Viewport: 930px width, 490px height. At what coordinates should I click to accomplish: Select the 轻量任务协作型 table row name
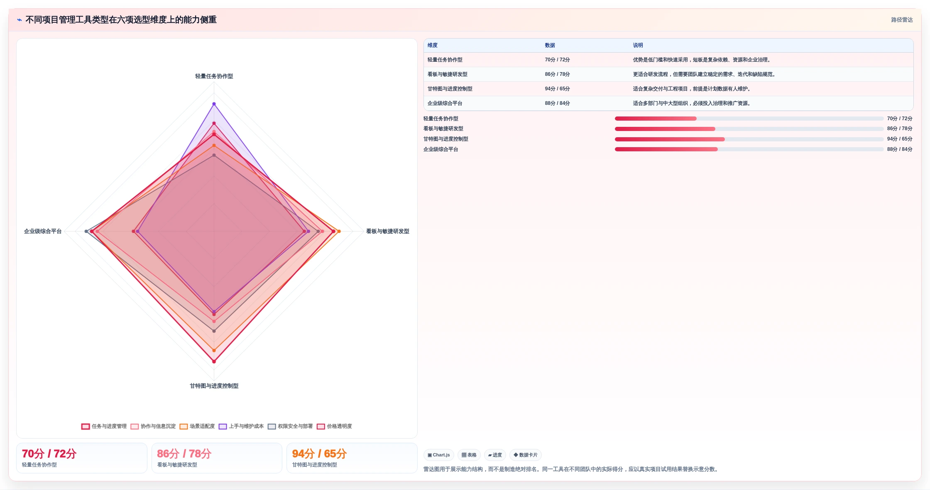click(445, 60)
